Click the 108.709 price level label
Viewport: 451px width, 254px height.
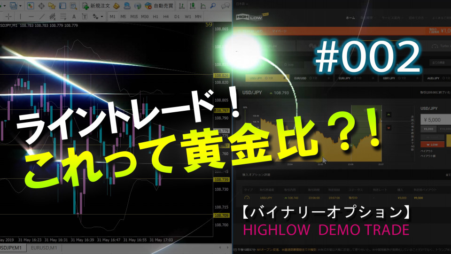[x=221, y=215]
